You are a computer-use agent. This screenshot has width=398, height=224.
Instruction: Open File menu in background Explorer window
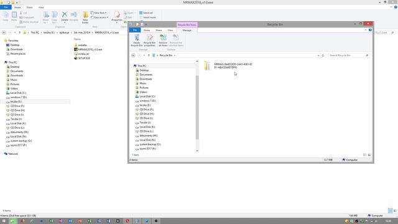6,7
